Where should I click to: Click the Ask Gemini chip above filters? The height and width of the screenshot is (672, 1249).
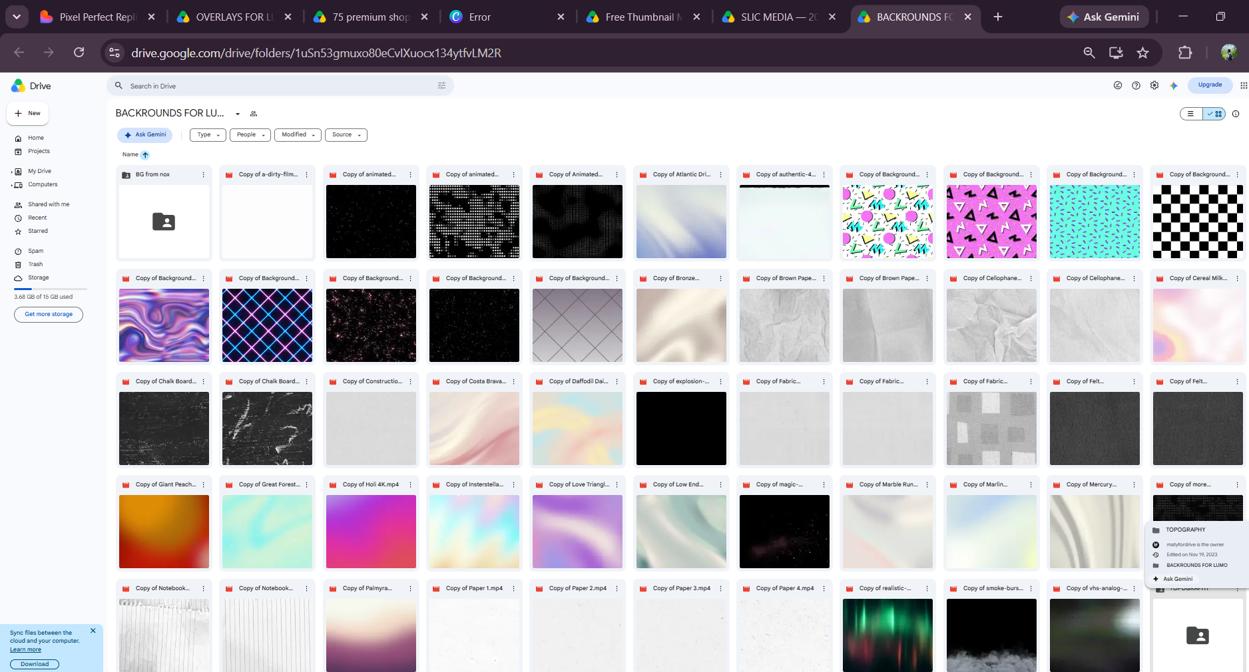coord(145,135)
